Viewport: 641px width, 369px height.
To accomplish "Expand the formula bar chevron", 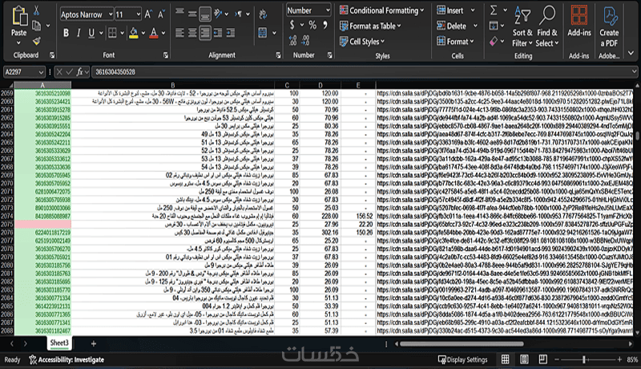I will pyautogui.click(x=634, y=71).
